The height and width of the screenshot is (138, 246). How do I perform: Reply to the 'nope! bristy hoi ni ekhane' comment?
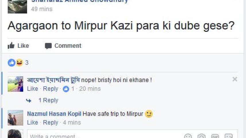click(x=51, y=89)
